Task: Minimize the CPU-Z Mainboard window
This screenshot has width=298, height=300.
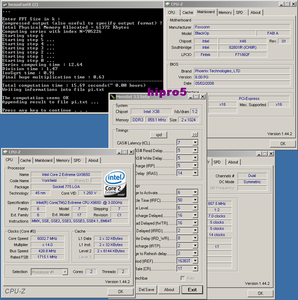Action: coord(281,4)
